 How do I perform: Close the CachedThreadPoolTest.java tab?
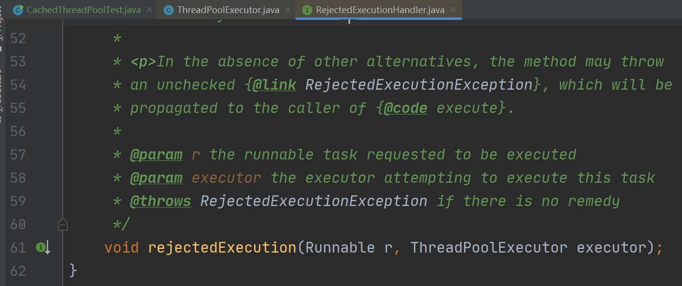(x=149, y=10)
